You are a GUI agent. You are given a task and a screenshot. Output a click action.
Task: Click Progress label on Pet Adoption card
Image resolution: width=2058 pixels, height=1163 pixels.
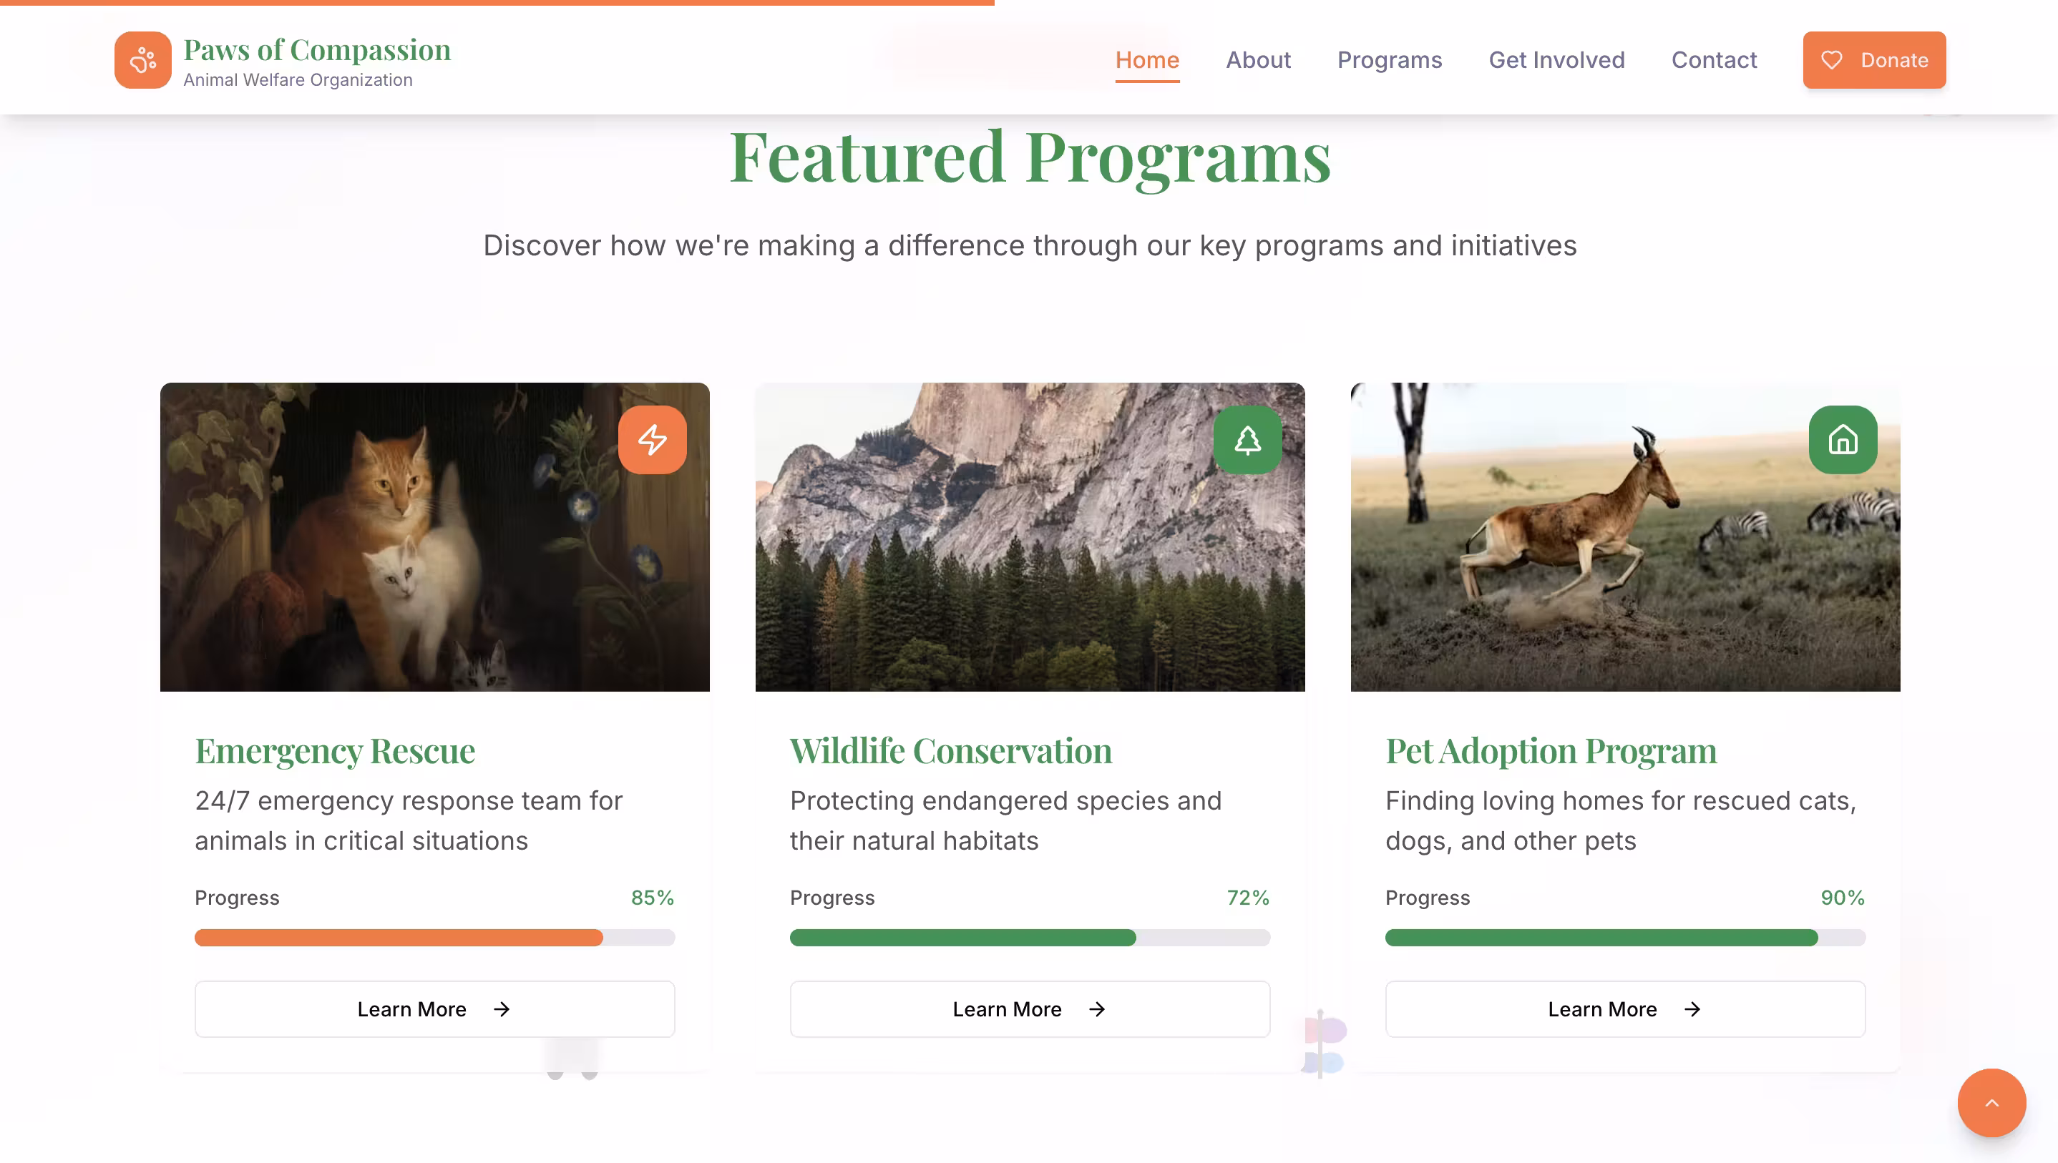point(1428,898)
